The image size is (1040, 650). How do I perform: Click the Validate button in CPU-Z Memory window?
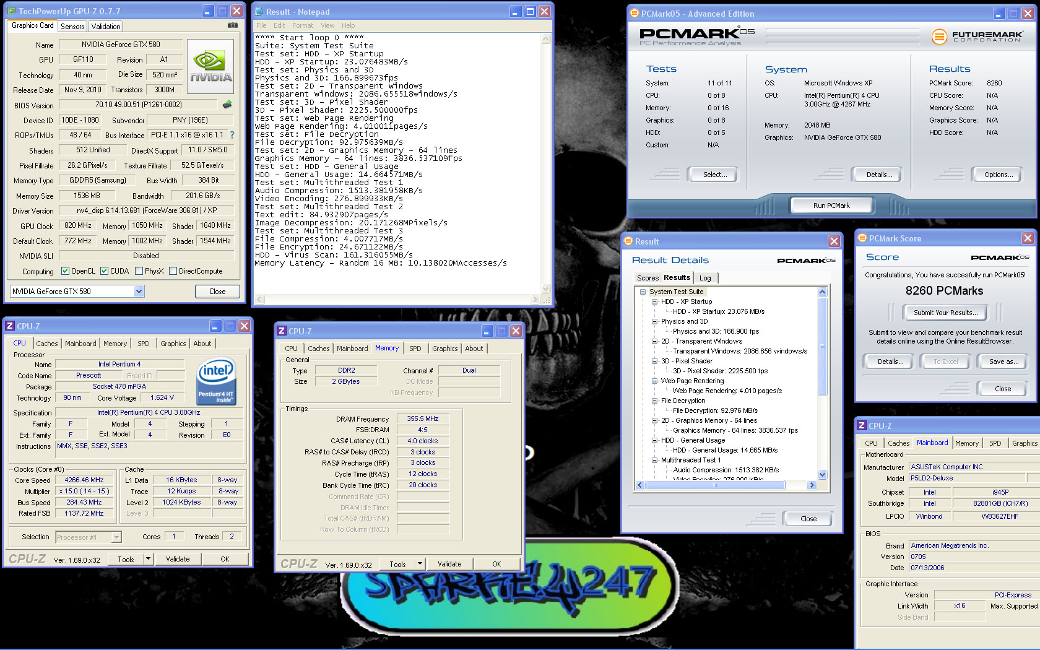449,564
